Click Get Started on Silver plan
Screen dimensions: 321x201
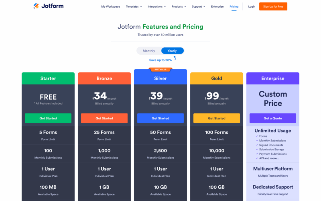(160, 118)
